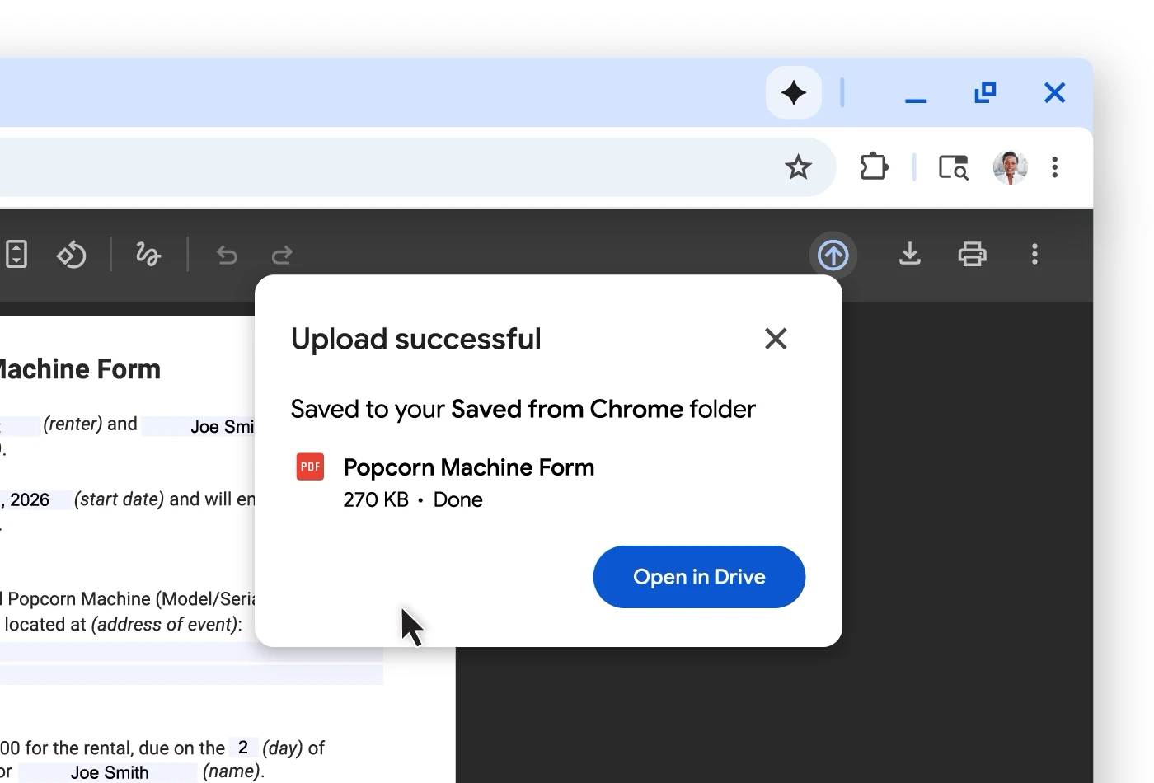Open the PDF viewer more-options menu
The image size is (1154, 783).
tap(1035, 254)
